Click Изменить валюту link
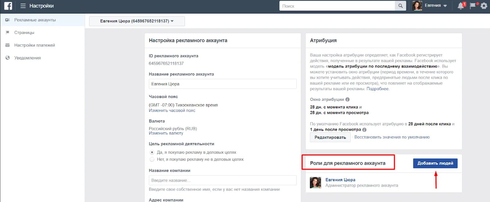 (166, 133)
